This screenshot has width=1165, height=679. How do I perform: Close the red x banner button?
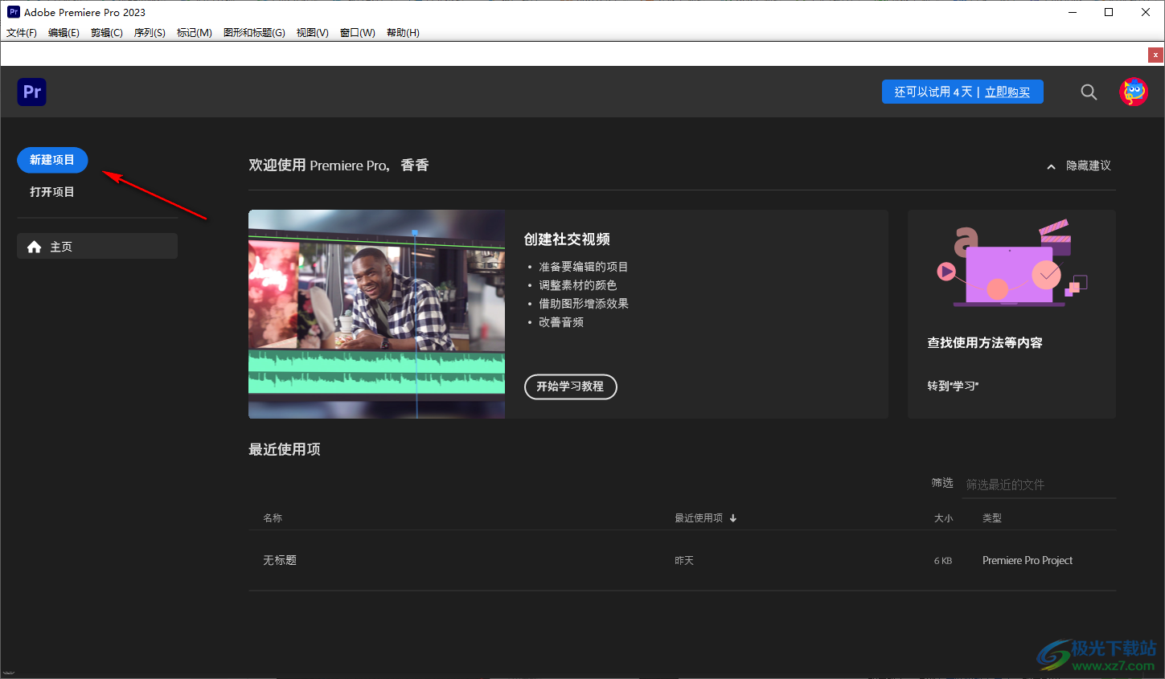click(x=1155, y=55)
